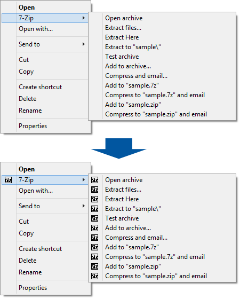The image size is (240, 299).
Task: Click the 7z icon next to Extract files...
Action: coord(95,190)
